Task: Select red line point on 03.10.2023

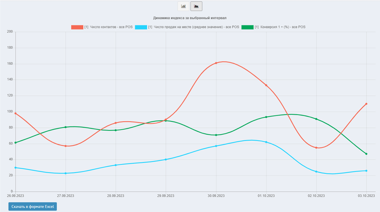Action: [x=366, y=104]
